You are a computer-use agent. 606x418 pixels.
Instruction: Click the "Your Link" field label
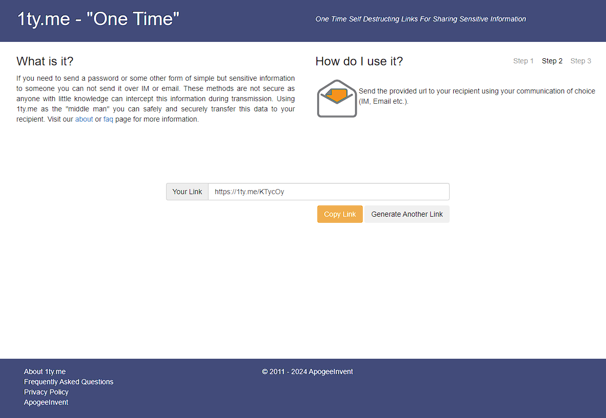pyautogui.click(x=187, y=192)
